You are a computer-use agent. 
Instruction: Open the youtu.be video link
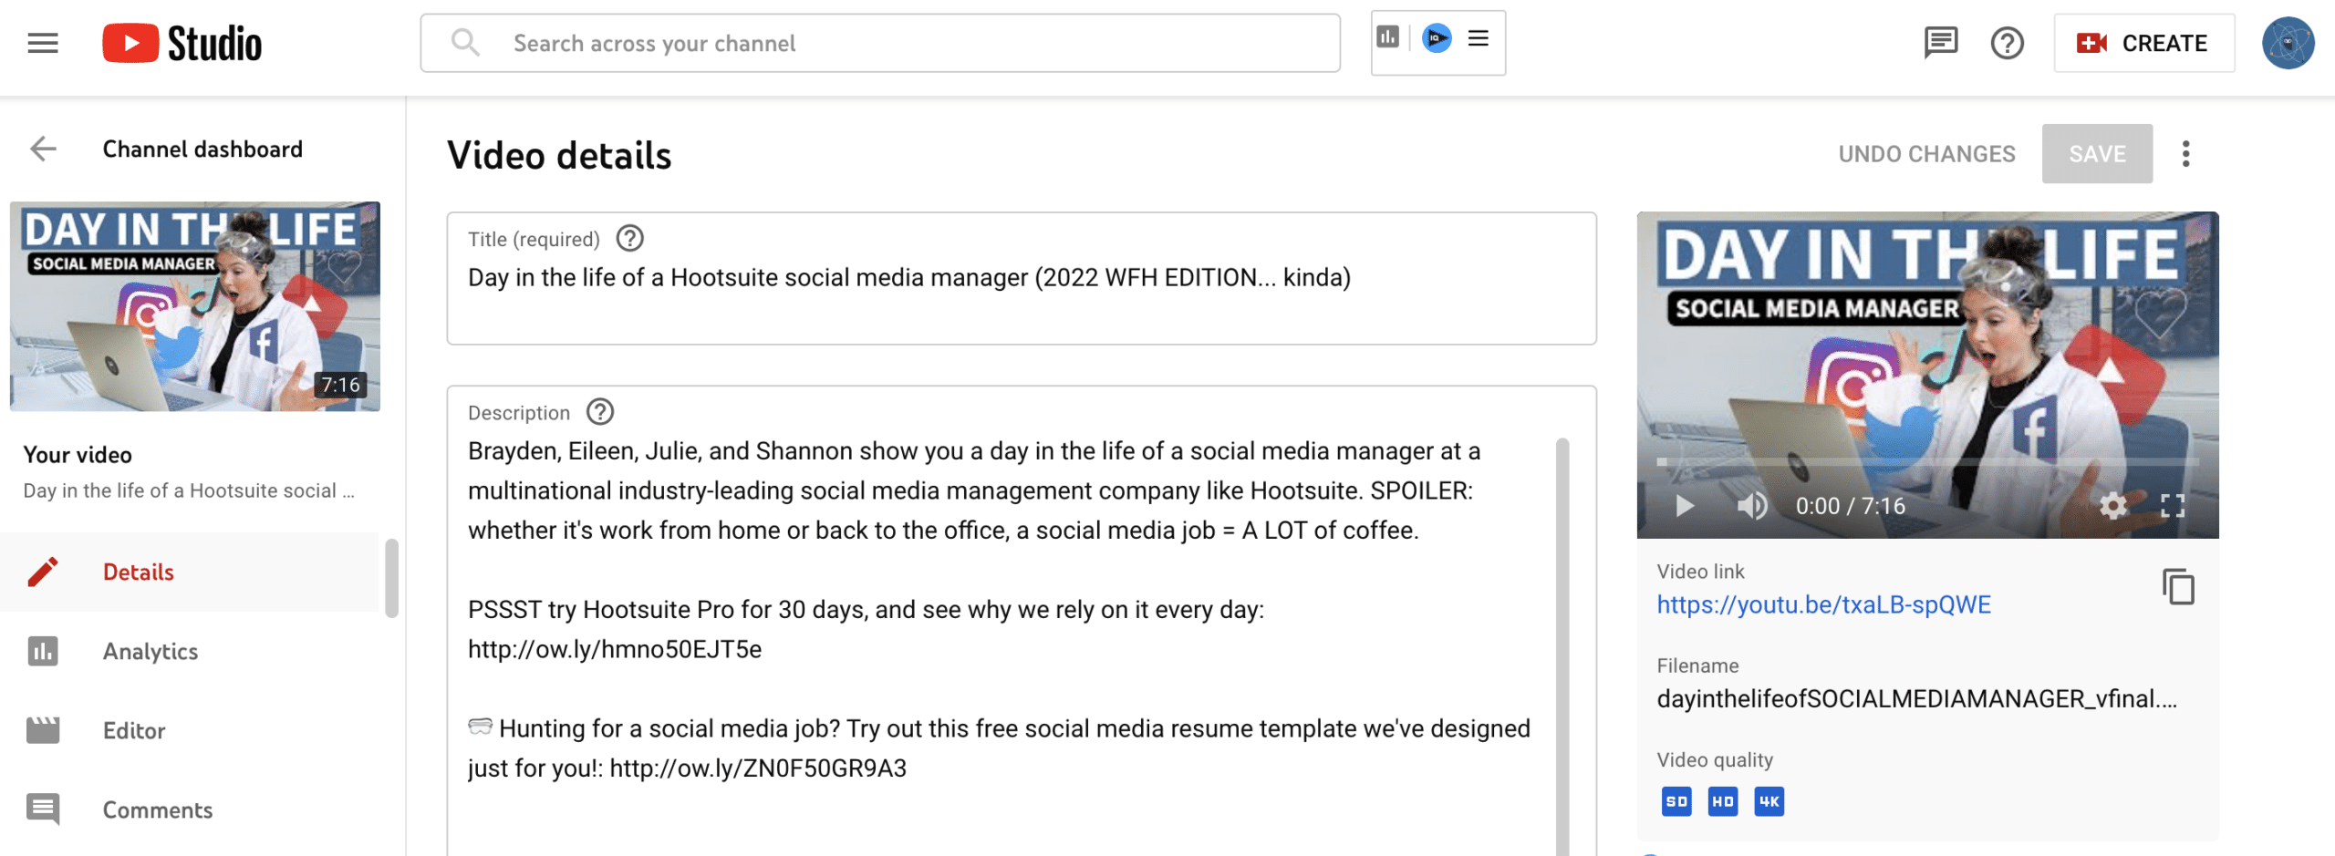point(1823,604)
